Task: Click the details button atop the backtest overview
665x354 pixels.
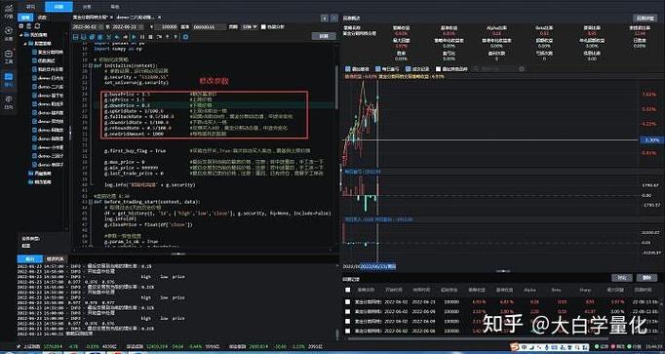Action: 645,19
